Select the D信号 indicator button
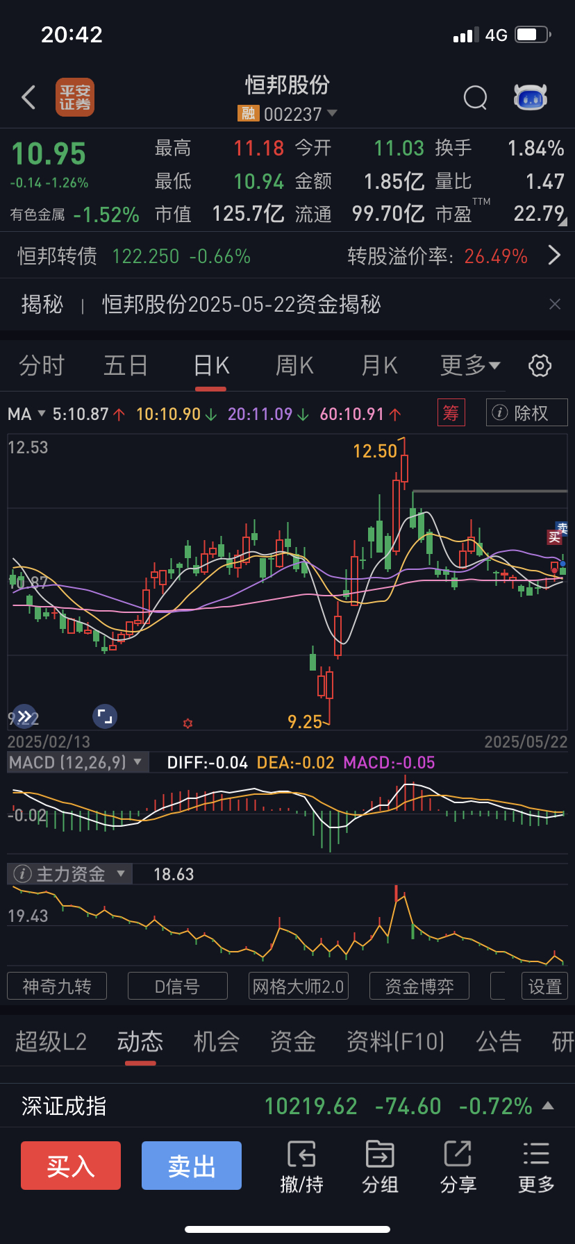Viewport: 575px width, 1244px height. click(178, 986)
